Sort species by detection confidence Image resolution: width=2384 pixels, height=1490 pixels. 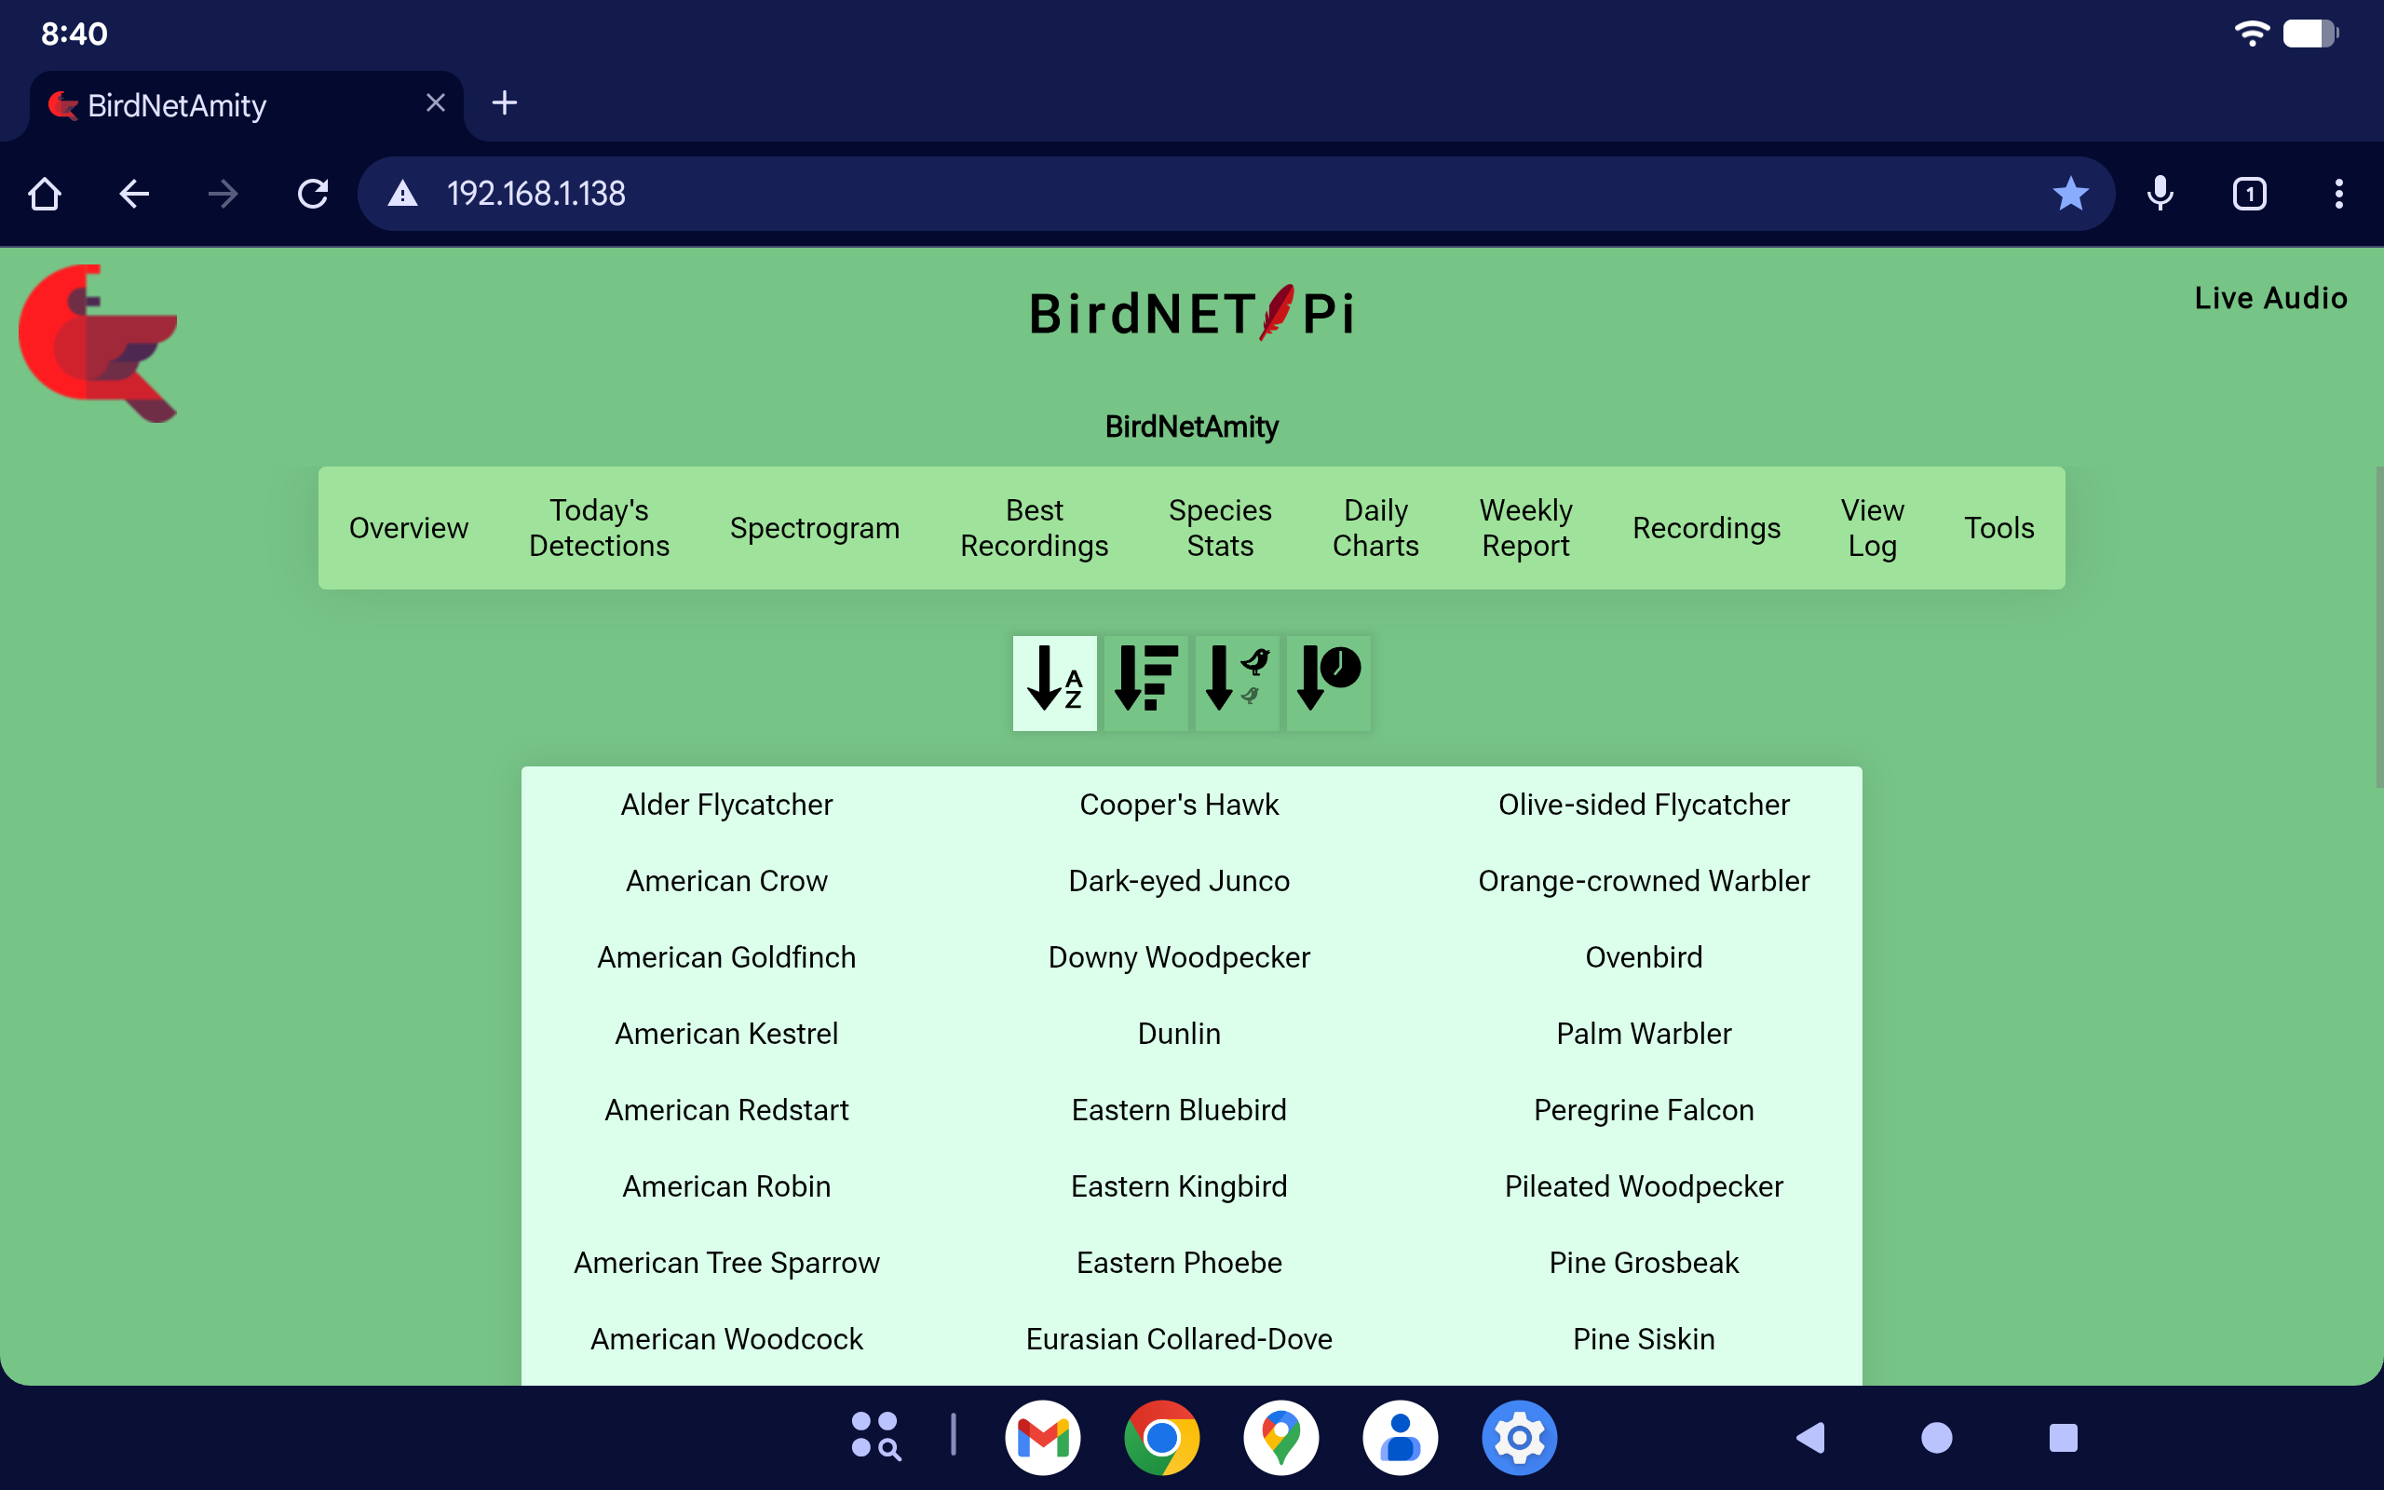(x=1237, y=682)
